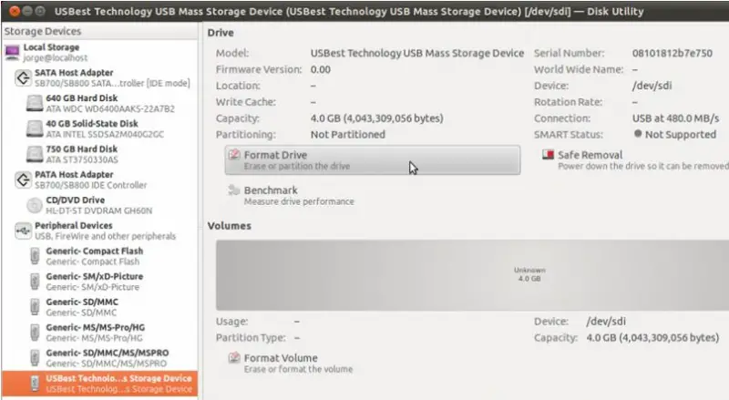Viewport: 729px width, 400px height.
Task: Click the Safe Removal icon
Action: (549, 154)
